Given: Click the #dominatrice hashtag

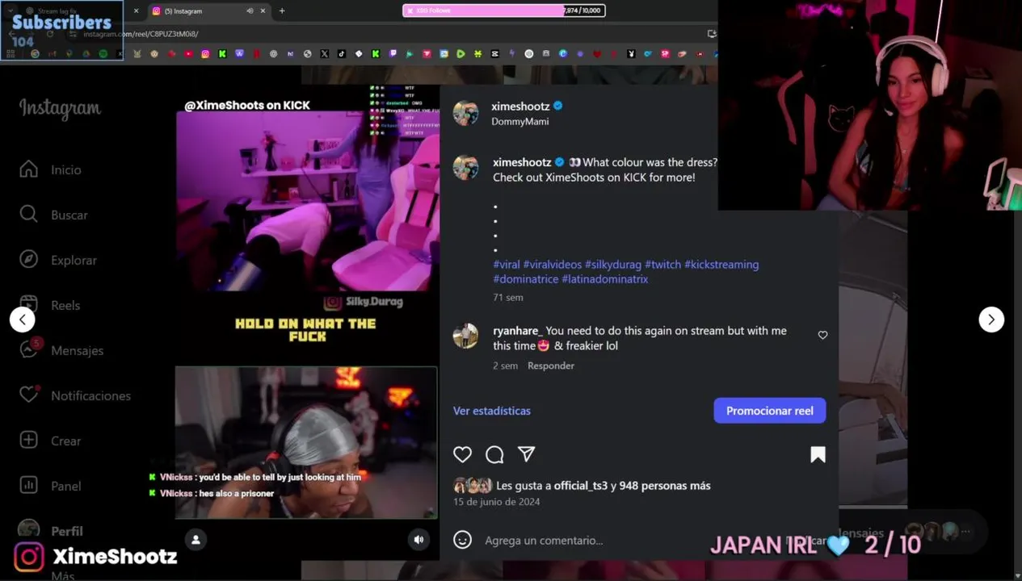Looking at the screenshot, I should (526, 279).
